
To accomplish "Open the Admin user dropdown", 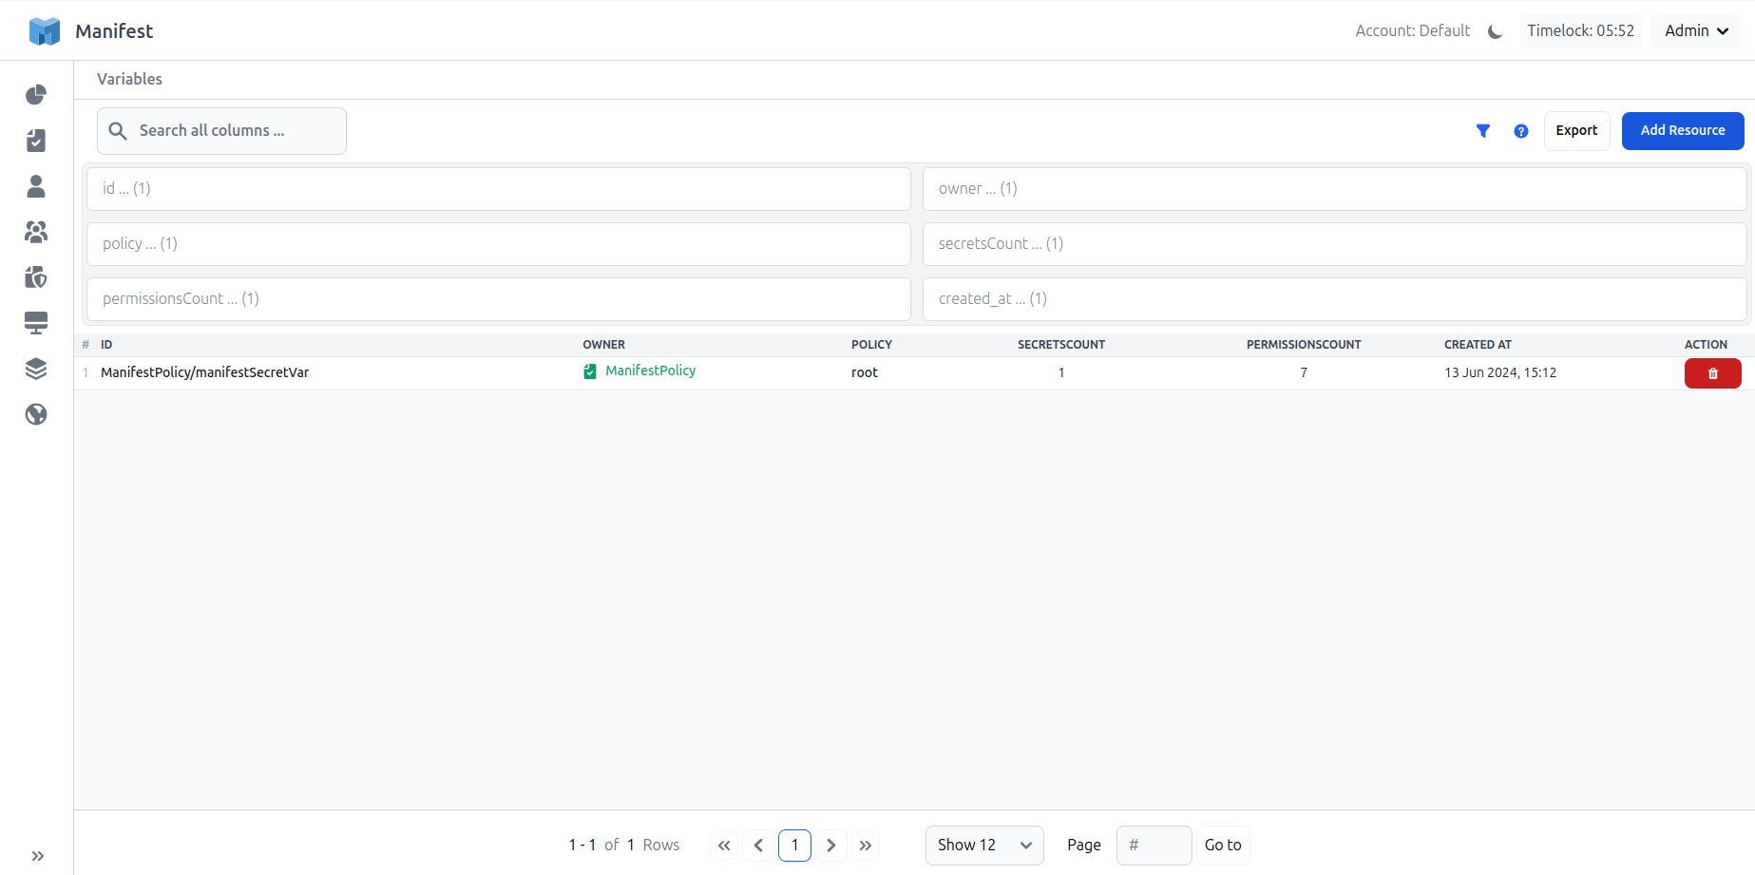I will tap(1696, 31).
